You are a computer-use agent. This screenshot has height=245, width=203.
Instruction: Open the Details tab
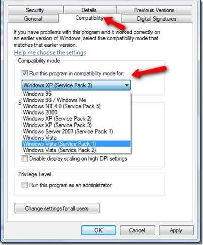point(89,10)
